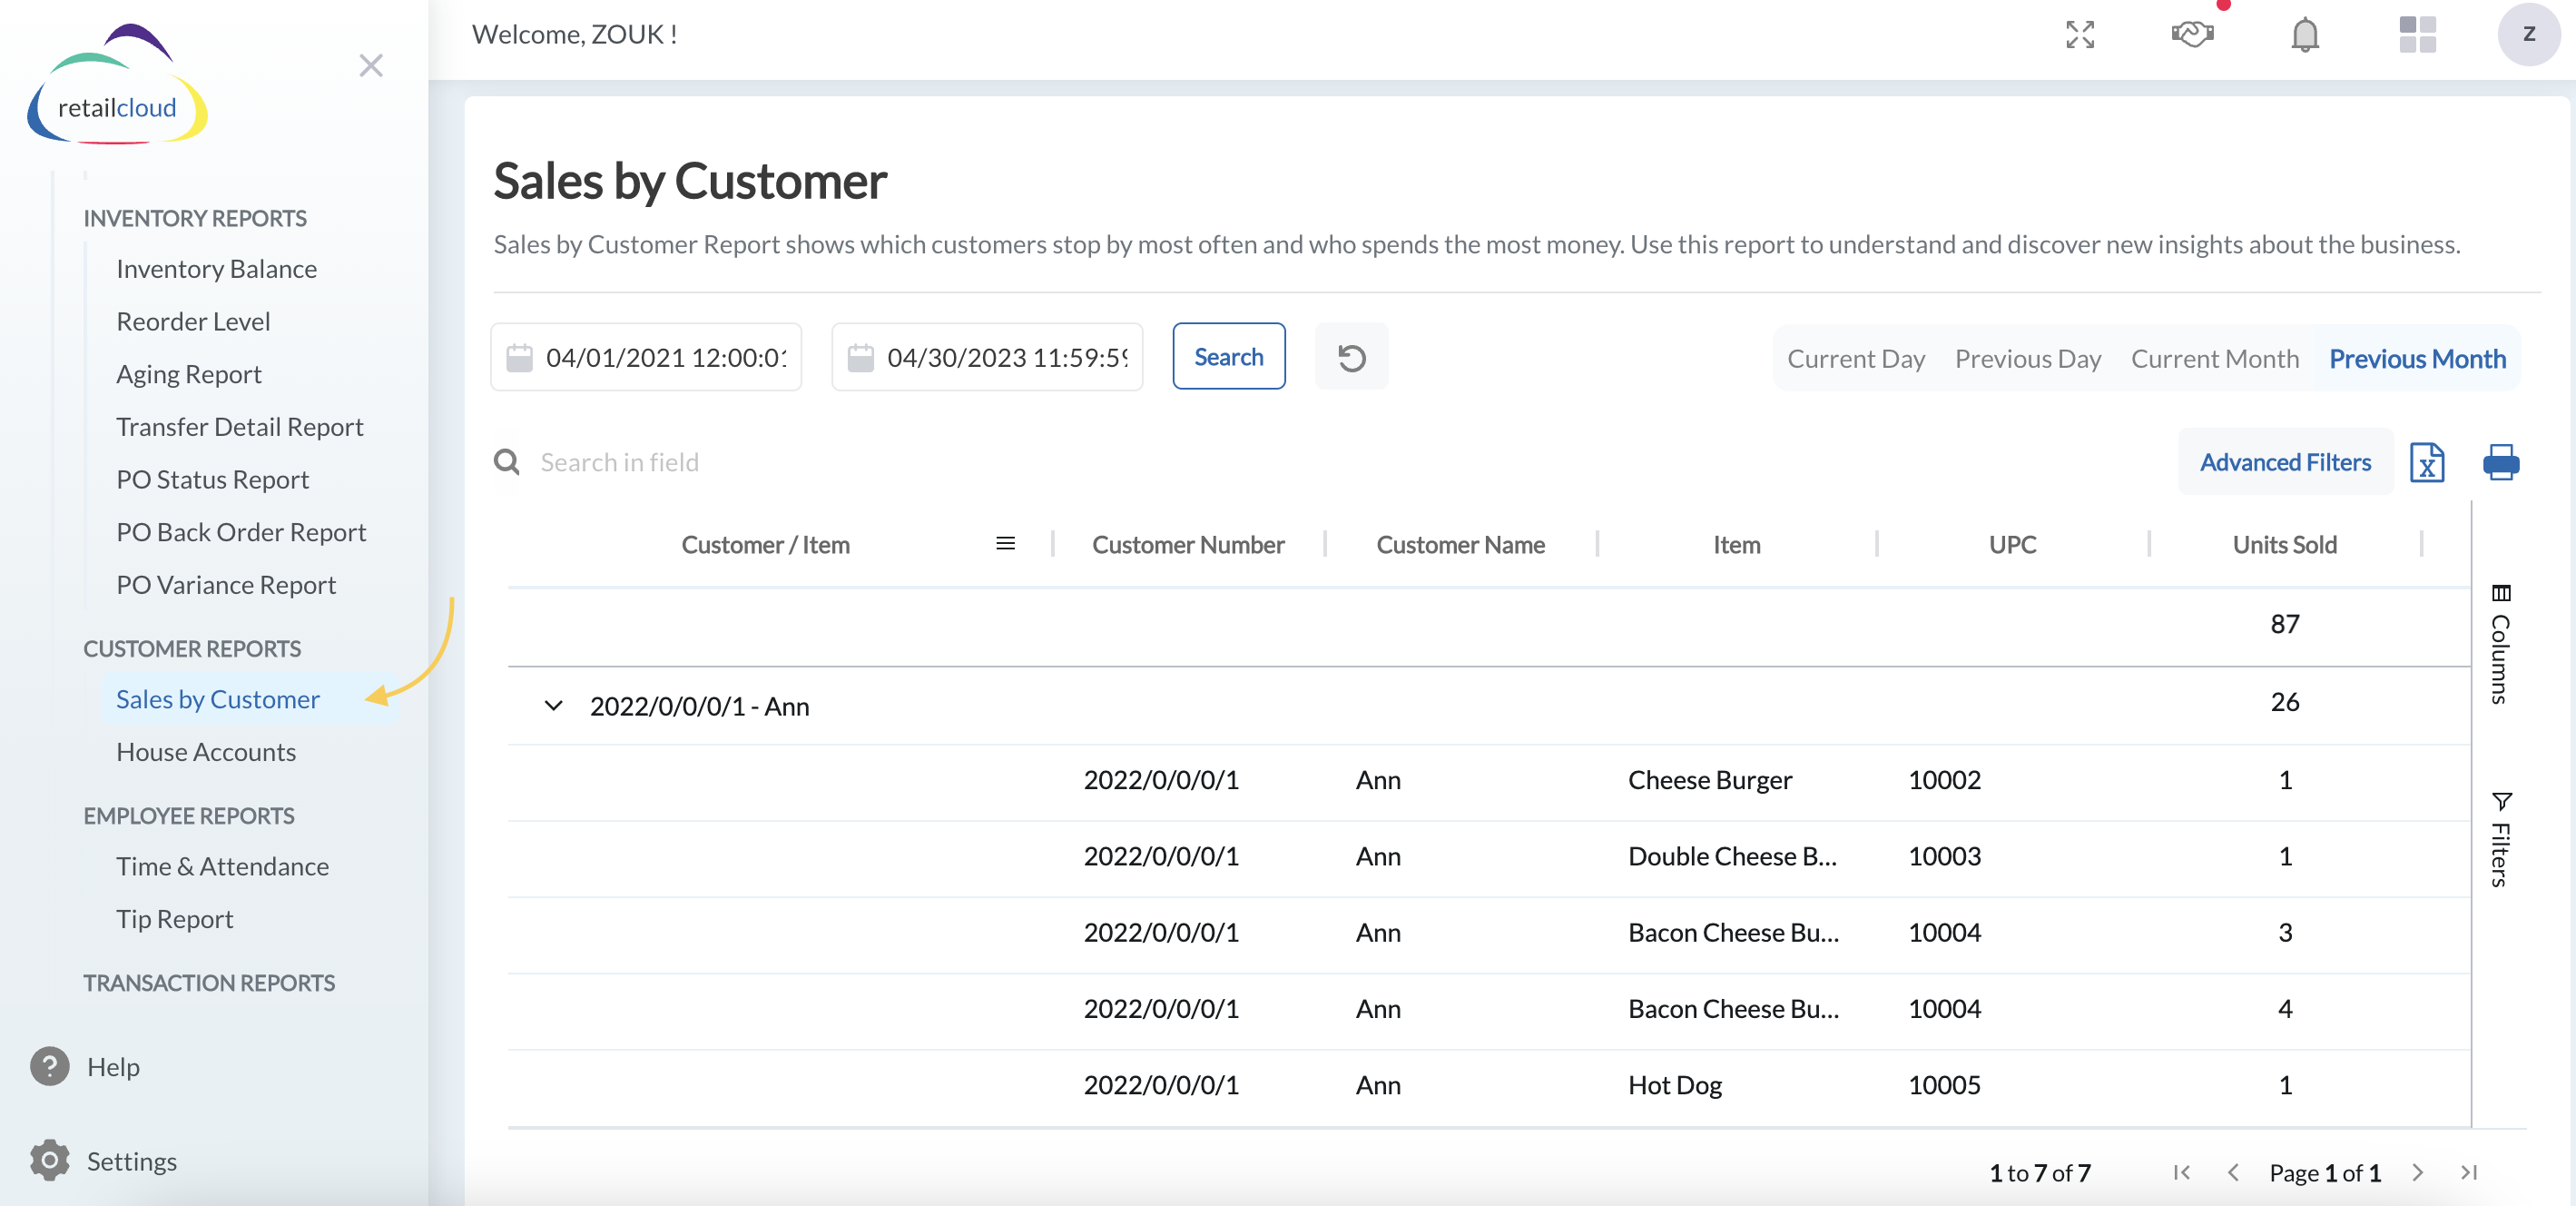This screenshot has height=1206, width=2576.
Task: Go to first page of results
Action: pos(2181,1172)
